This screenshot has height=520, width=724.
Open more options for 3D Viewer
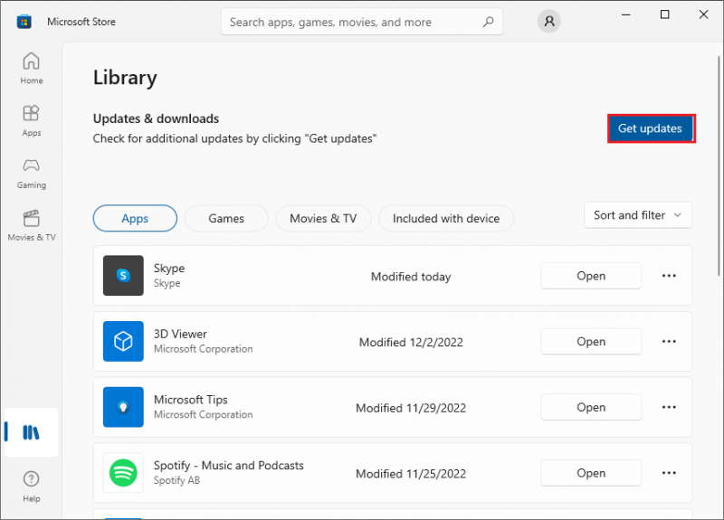(669, 342)
